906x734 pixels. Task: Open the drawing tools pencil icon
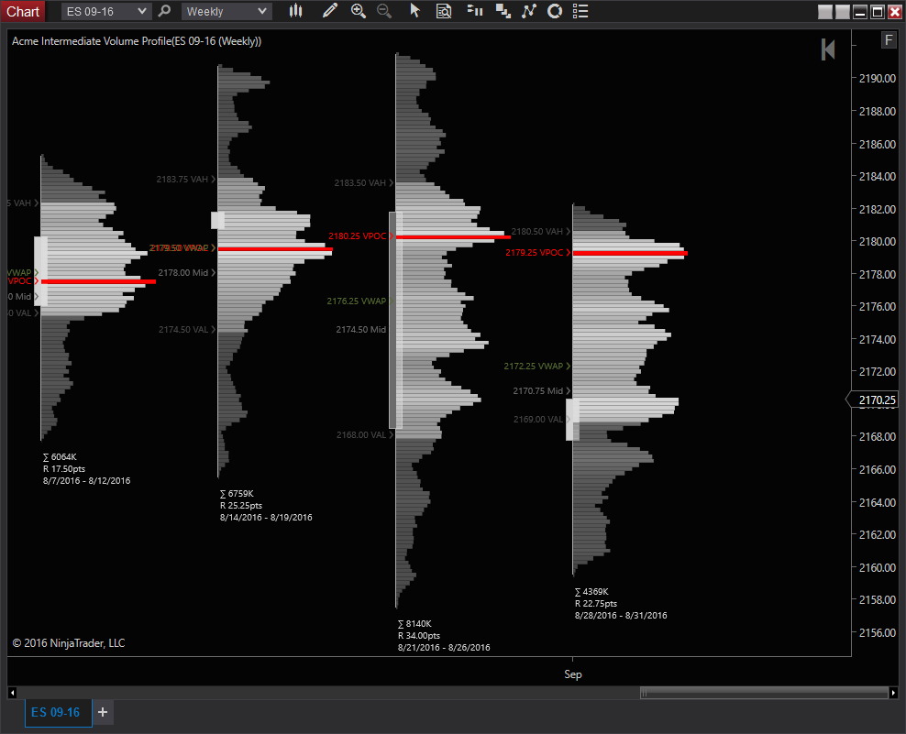tap(329, 11)
